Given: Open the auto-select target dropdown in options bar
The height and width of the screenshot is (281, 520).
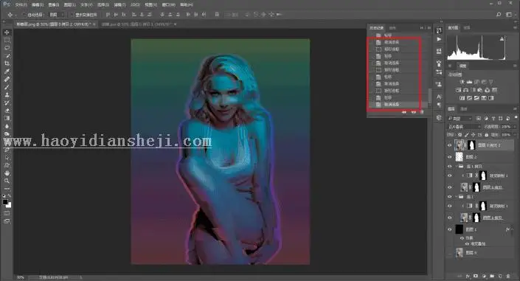Looking at the screenshot, I should [57, 15].
